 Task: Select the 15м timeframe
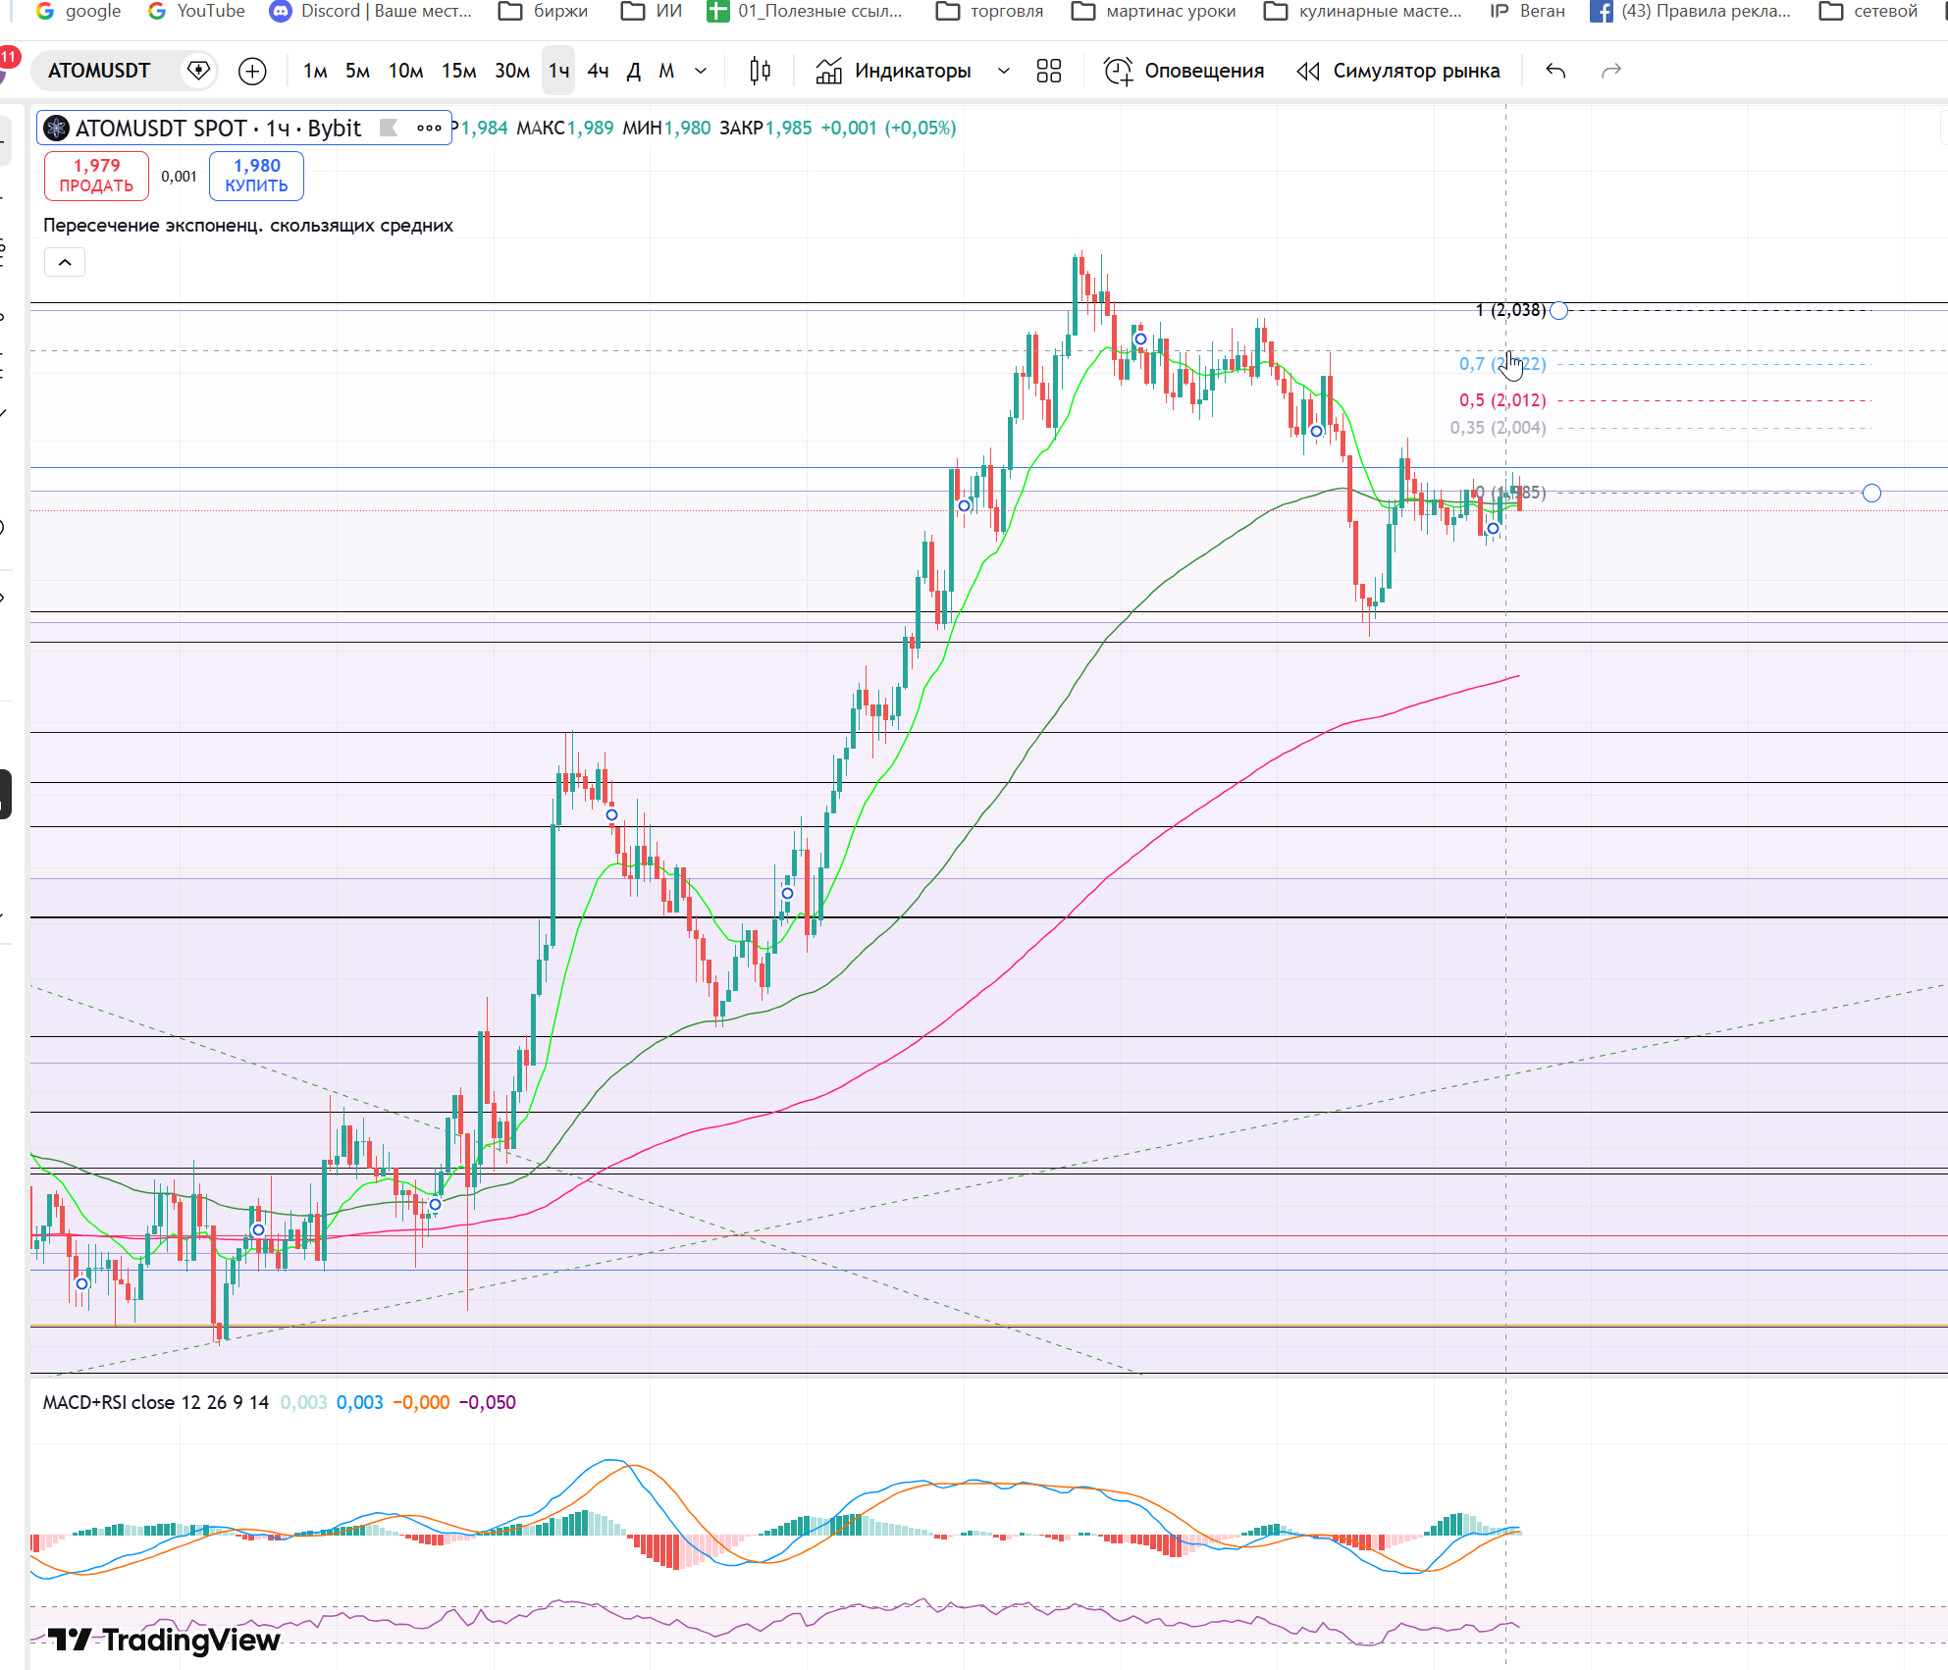[x=458, y=71]
